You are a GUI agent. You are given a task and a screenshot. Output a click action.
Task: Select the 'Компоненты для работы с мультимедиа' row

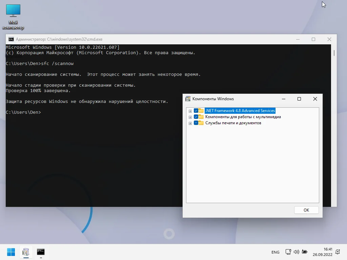[243, 117]
